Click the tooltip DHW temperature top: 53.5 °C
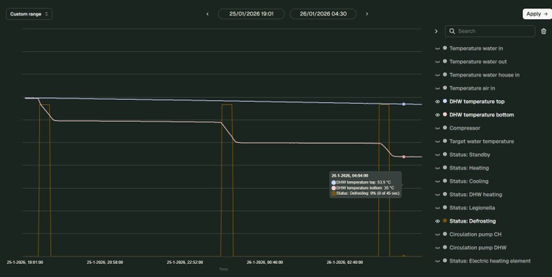The width and height of the screenshot is (552, 277). click(x=361, y=183)
